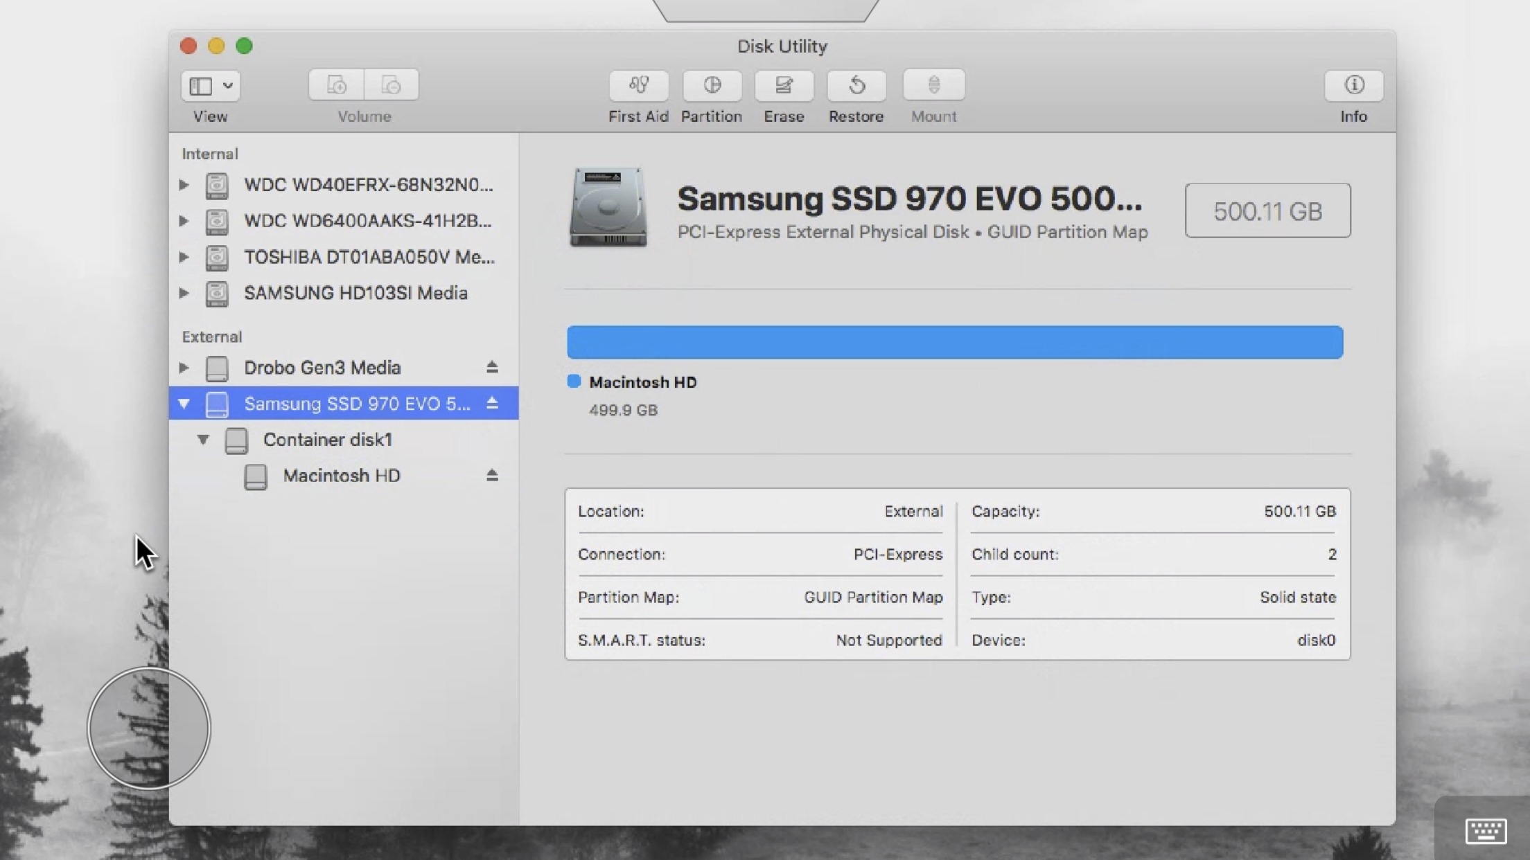The image size is (1530, 860).
Task: Close the Disk Utility window
Action: point(188,46)
